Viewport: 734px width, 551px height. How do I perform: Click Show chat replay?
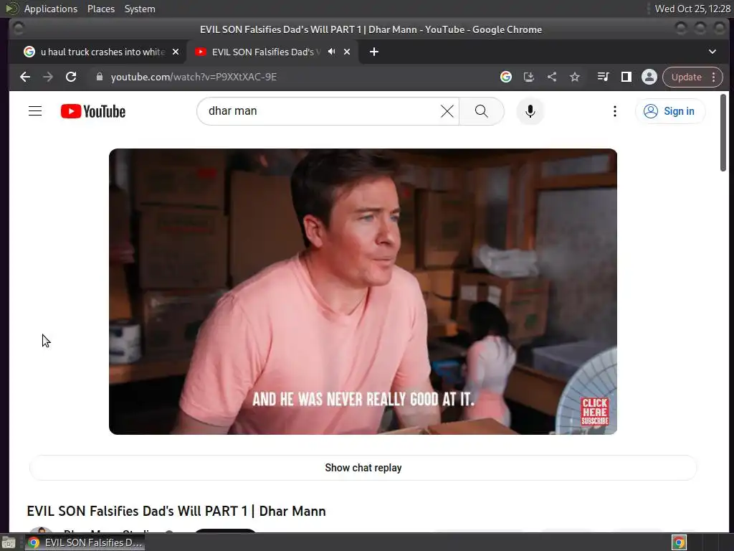coord(363,468)
